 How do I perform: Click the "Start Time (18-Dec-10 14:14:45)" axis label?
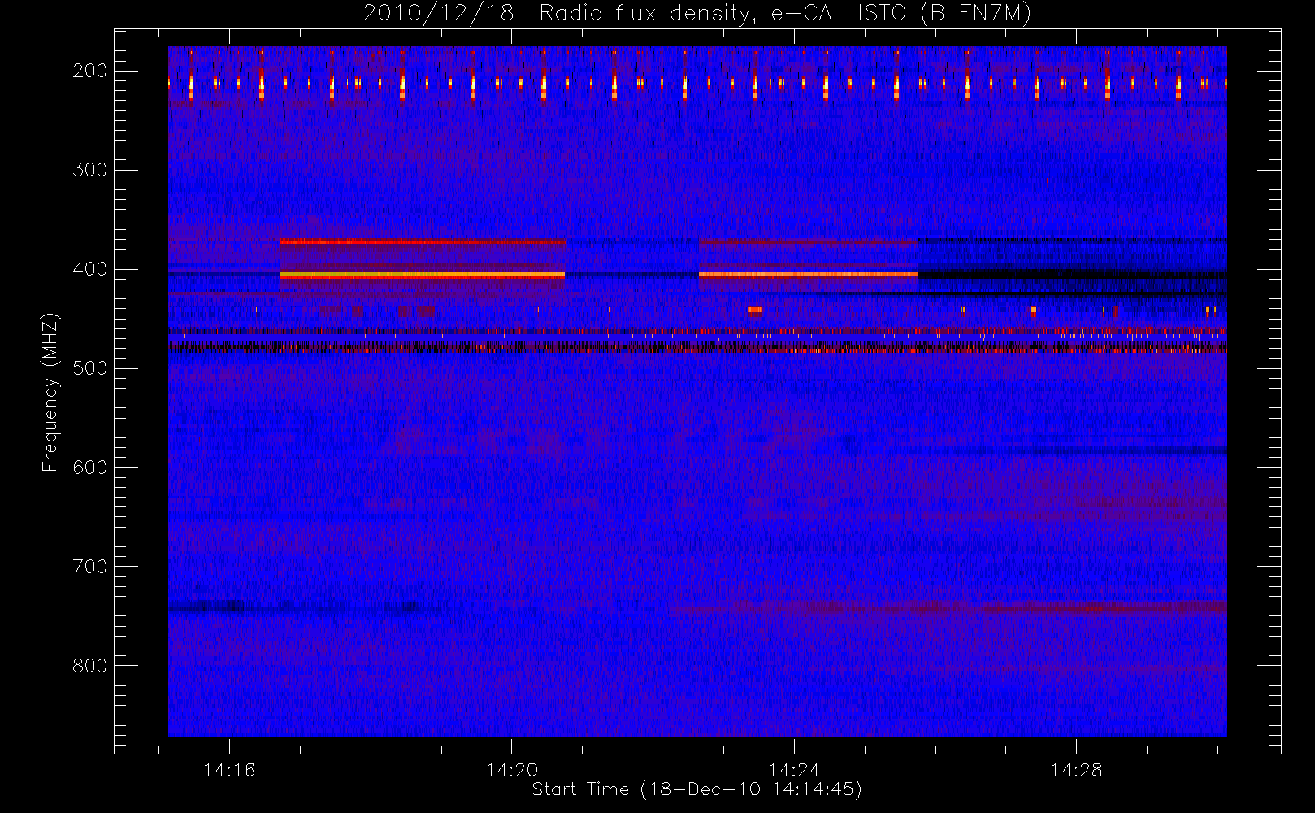(x=697, y=789)
